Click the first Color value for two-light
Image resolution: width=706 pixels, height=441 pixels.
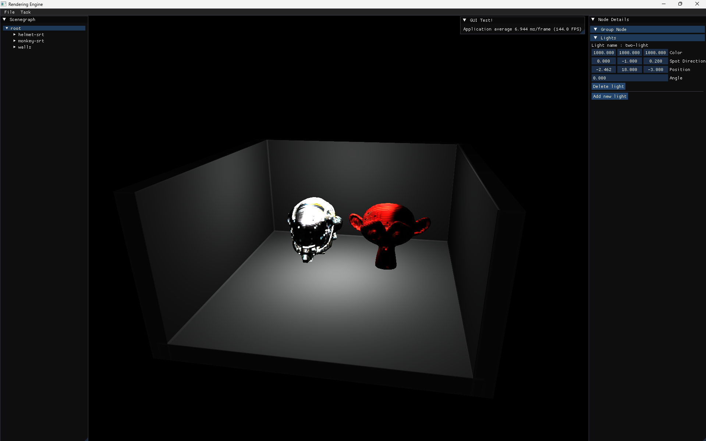tap(603, 53)
